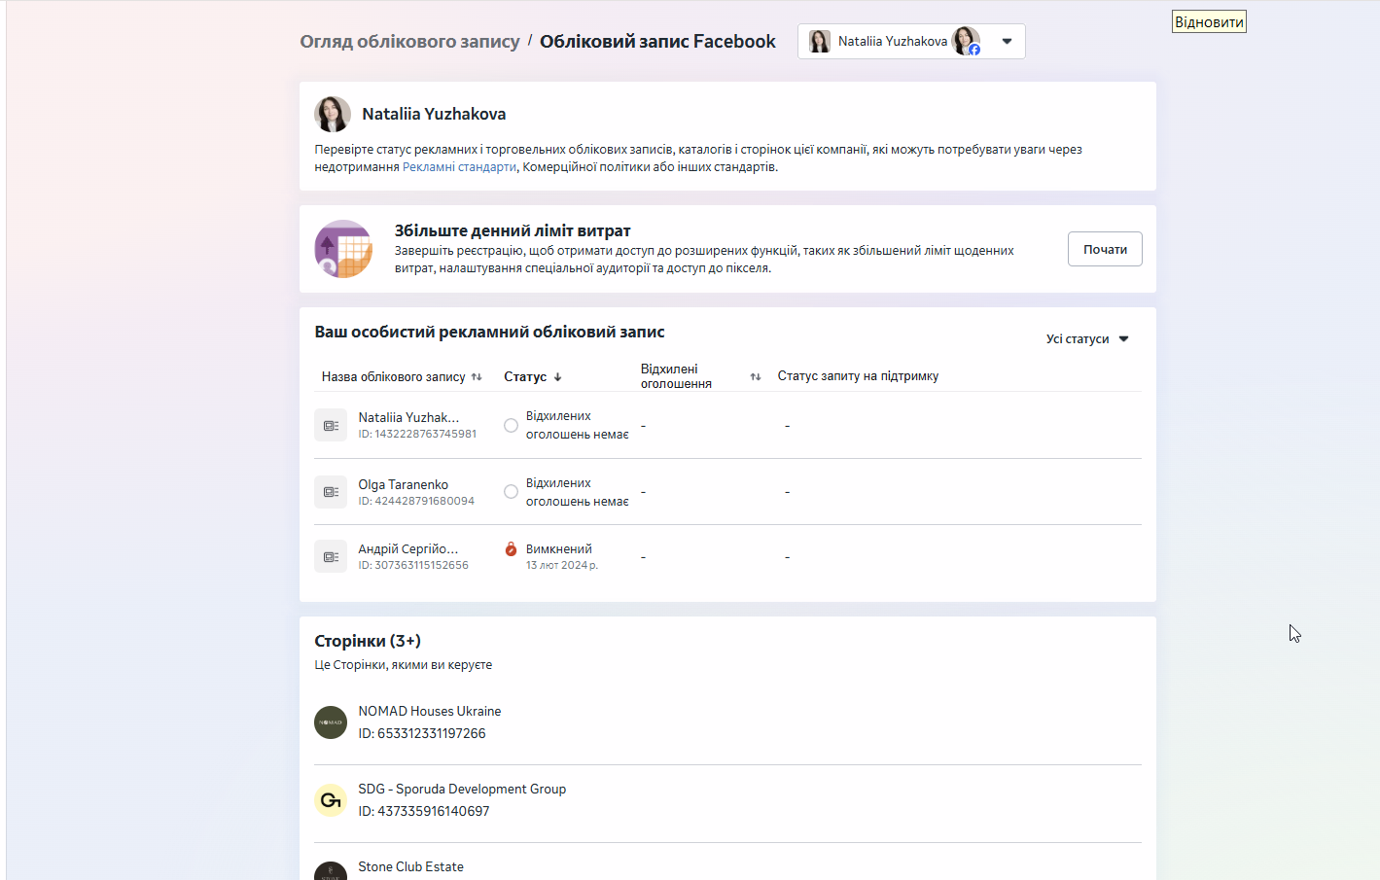Open SDG - Sporuda Development Group page
This screenshot has width=1380, height=880.
[462, 789]
